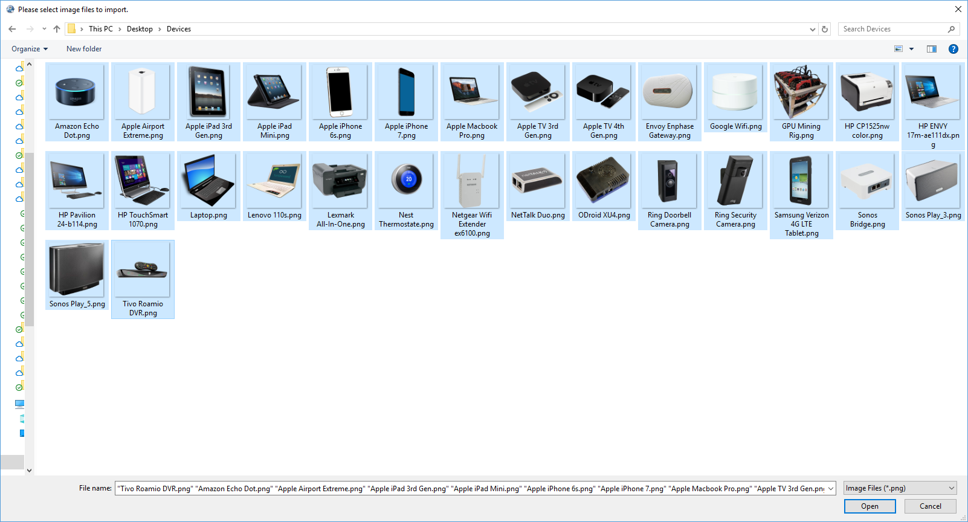Select Apple TV 3rd Gen.png
The width and height of the screenshot is (968, 522).
(538, 101)
